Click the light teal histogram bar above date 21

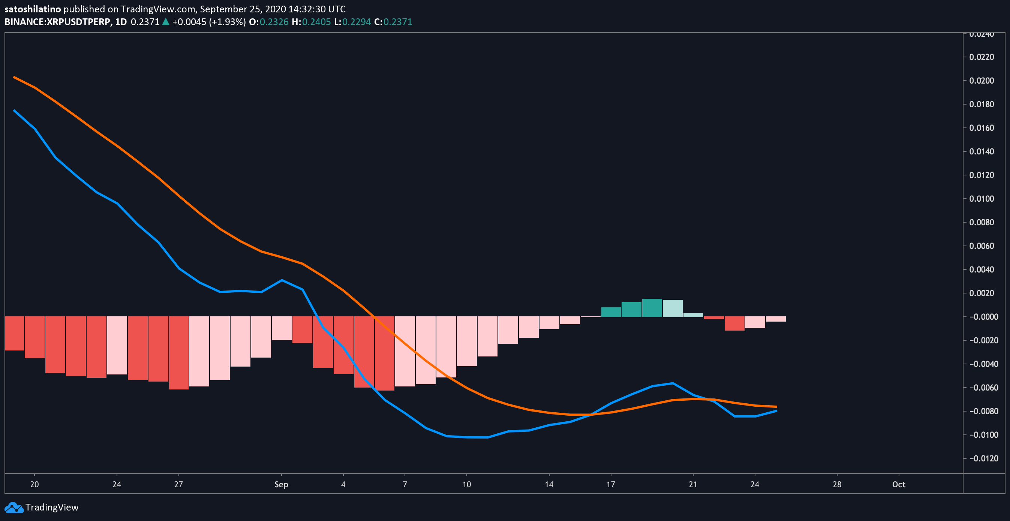[x=693, y=315]
